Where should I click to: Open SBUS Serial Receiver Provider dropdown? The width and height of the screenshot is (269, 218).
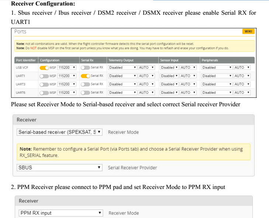click(x=59, y=168)
